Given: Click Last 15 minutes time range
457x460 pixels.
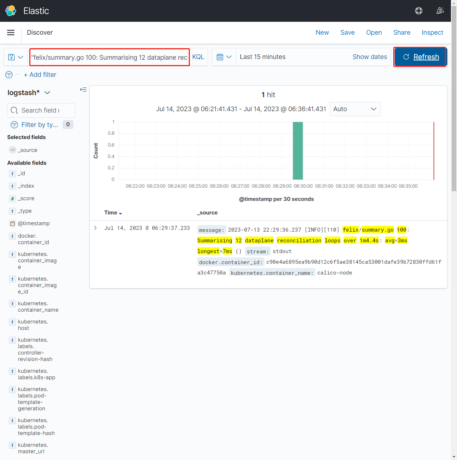Looking at the screenshot, I should 262,57.
